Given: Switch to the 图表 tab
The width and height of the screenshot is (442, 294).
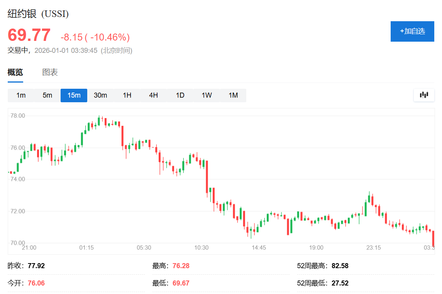Looking at the screenshot, I should (x=50, y=72).
